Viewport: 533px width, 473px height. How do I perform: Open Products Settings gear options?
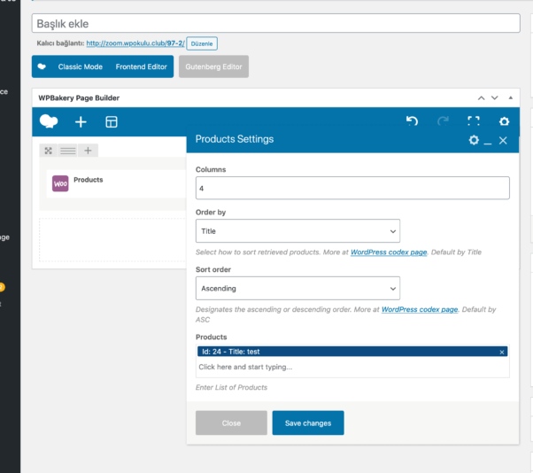click(x=474, y=140)
